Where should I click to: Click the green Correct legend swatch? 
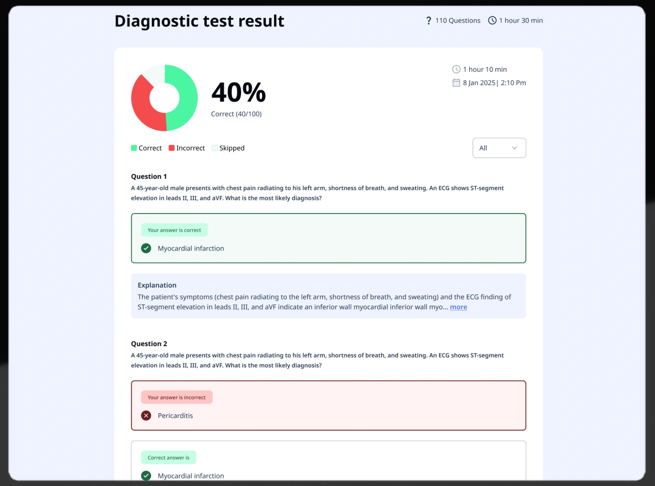pyautogui.click(x=134, y=148)
